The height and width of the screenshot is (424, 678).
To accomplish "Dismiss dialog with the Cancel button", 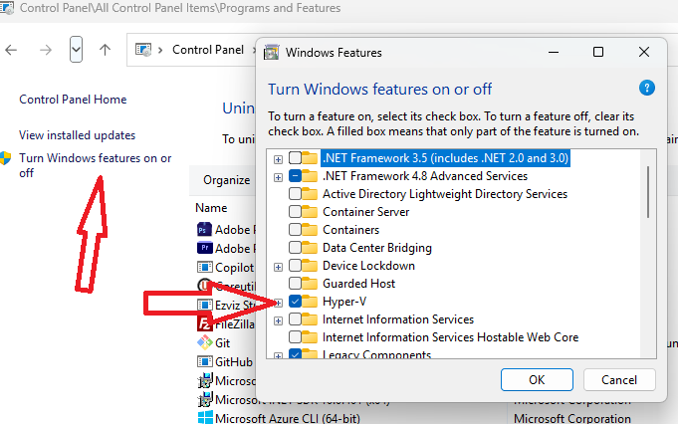I will [619, 380].
